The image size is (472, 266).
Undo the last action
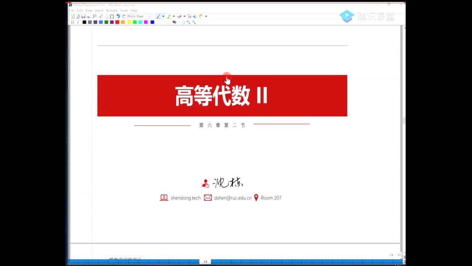tap(118, 16)
